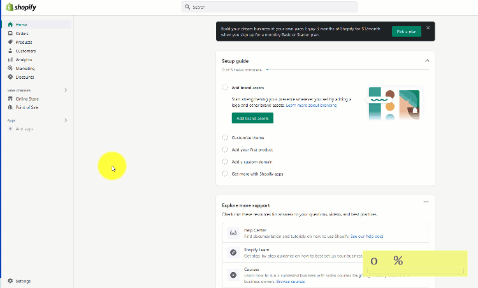Mark Customize theme task complete
This screenshot has height=288, width=478.
click(225, 137)
